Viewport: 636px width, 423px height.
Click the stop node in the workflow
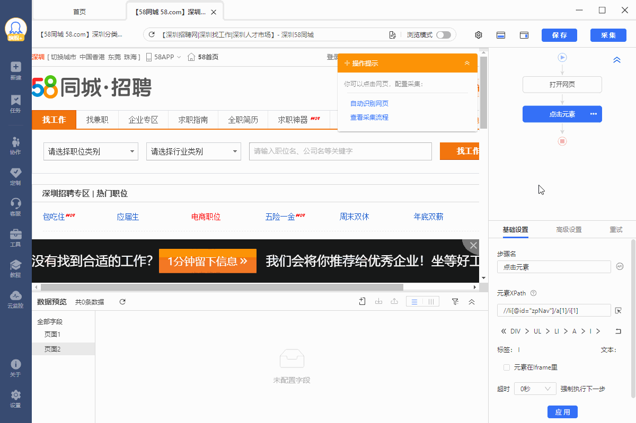tap(562, 141)
